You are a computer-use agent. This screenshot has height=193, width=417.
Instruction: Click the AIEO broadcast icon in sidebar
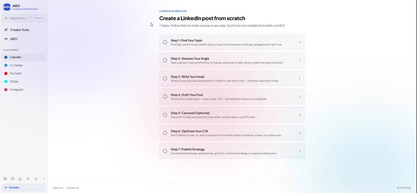(6, 39)
